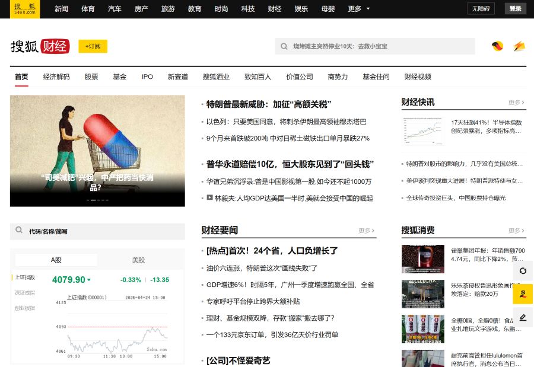Select 体育 from the top black menu bar
The width and height of the screenshot is (534, 367).
pos(87,9)
